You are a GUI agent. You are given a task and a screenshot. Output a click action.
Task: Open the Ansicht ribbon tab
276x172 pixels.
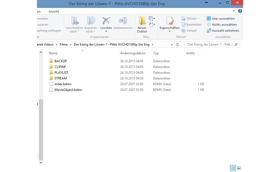pos(53,11)
